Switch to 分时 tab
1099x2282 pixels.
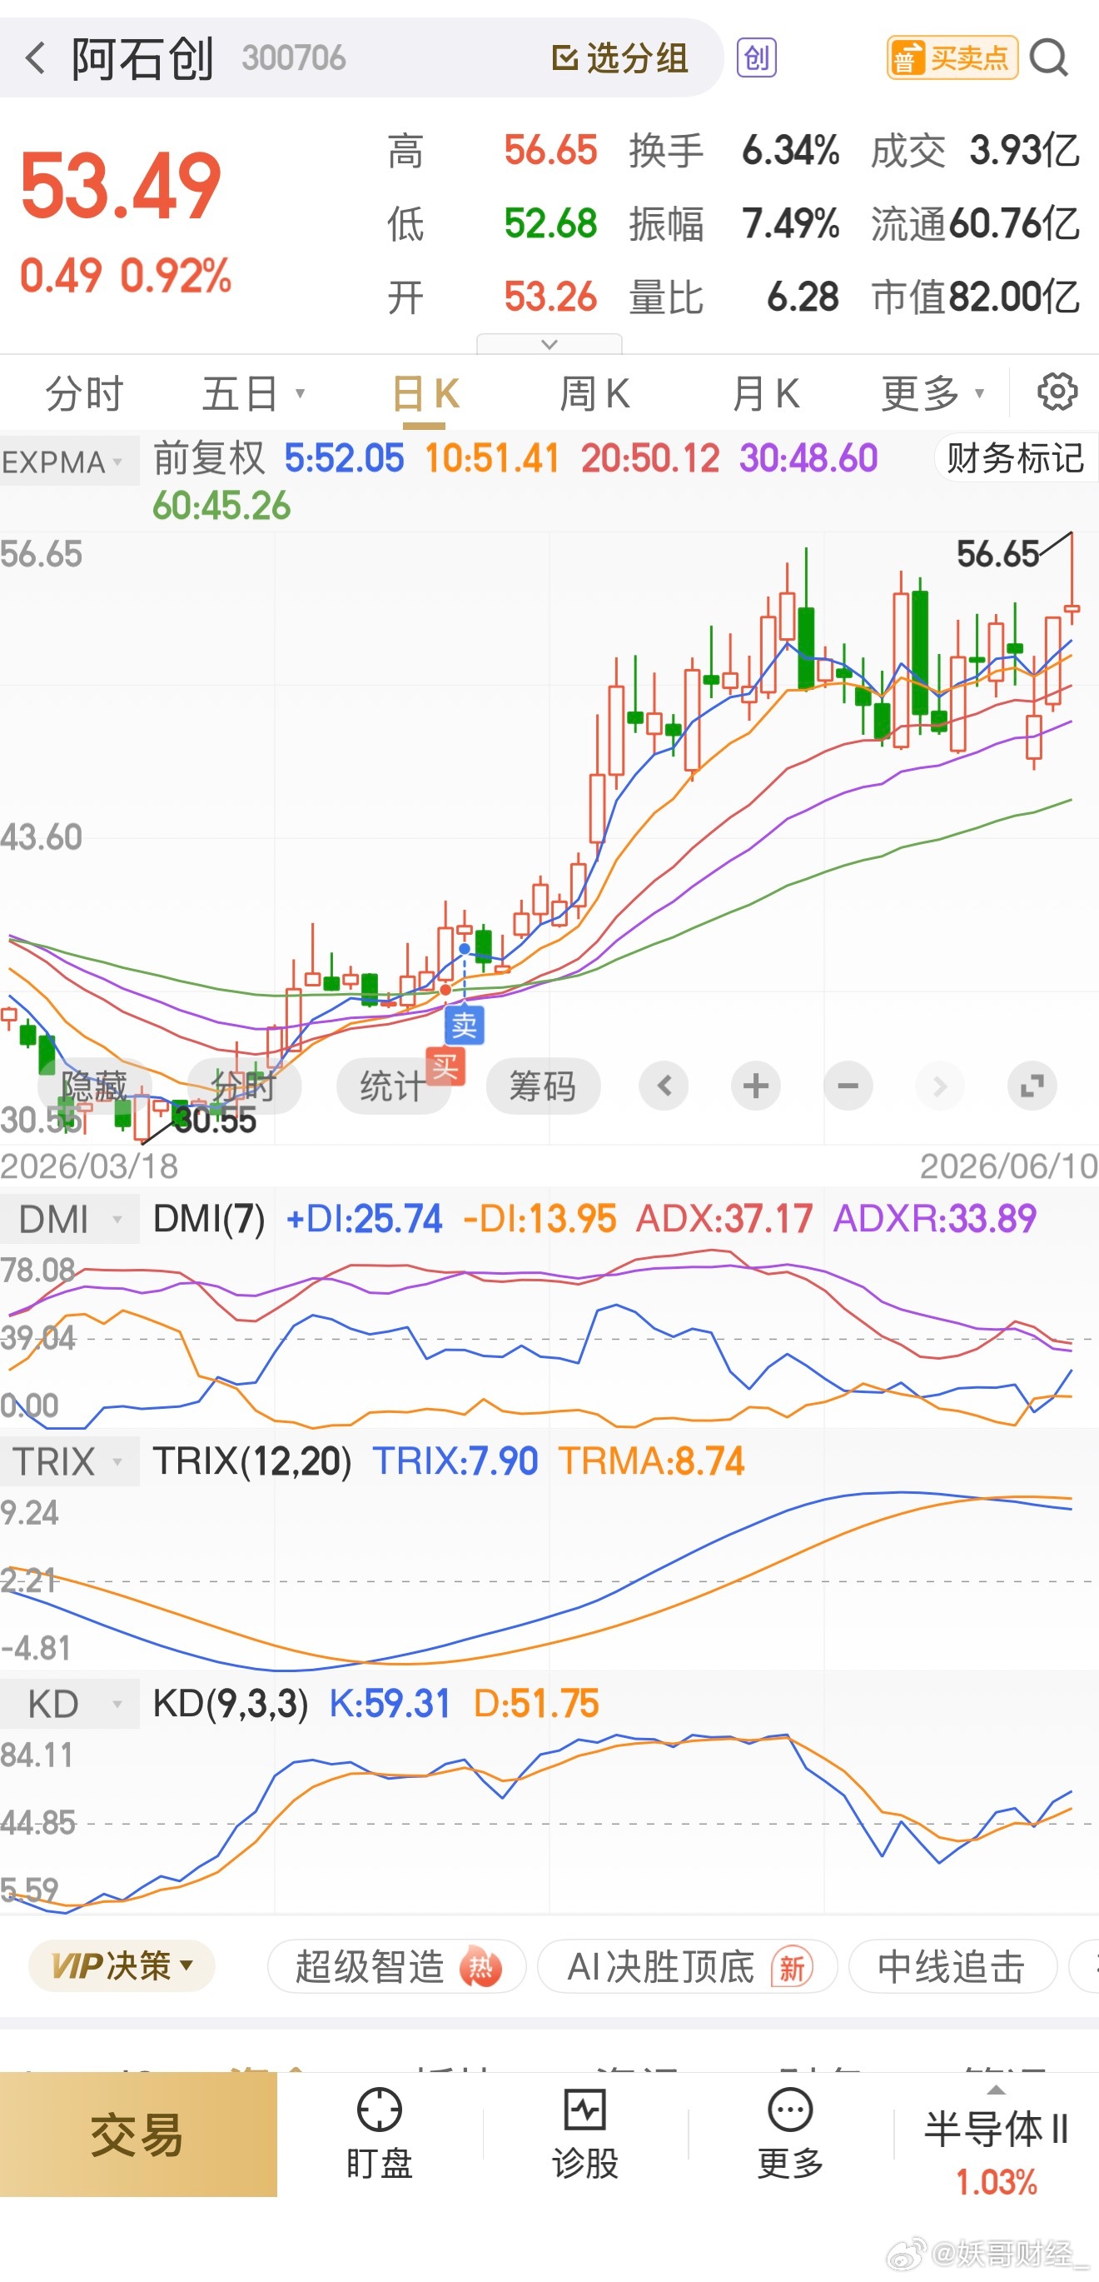coord(84,393)
